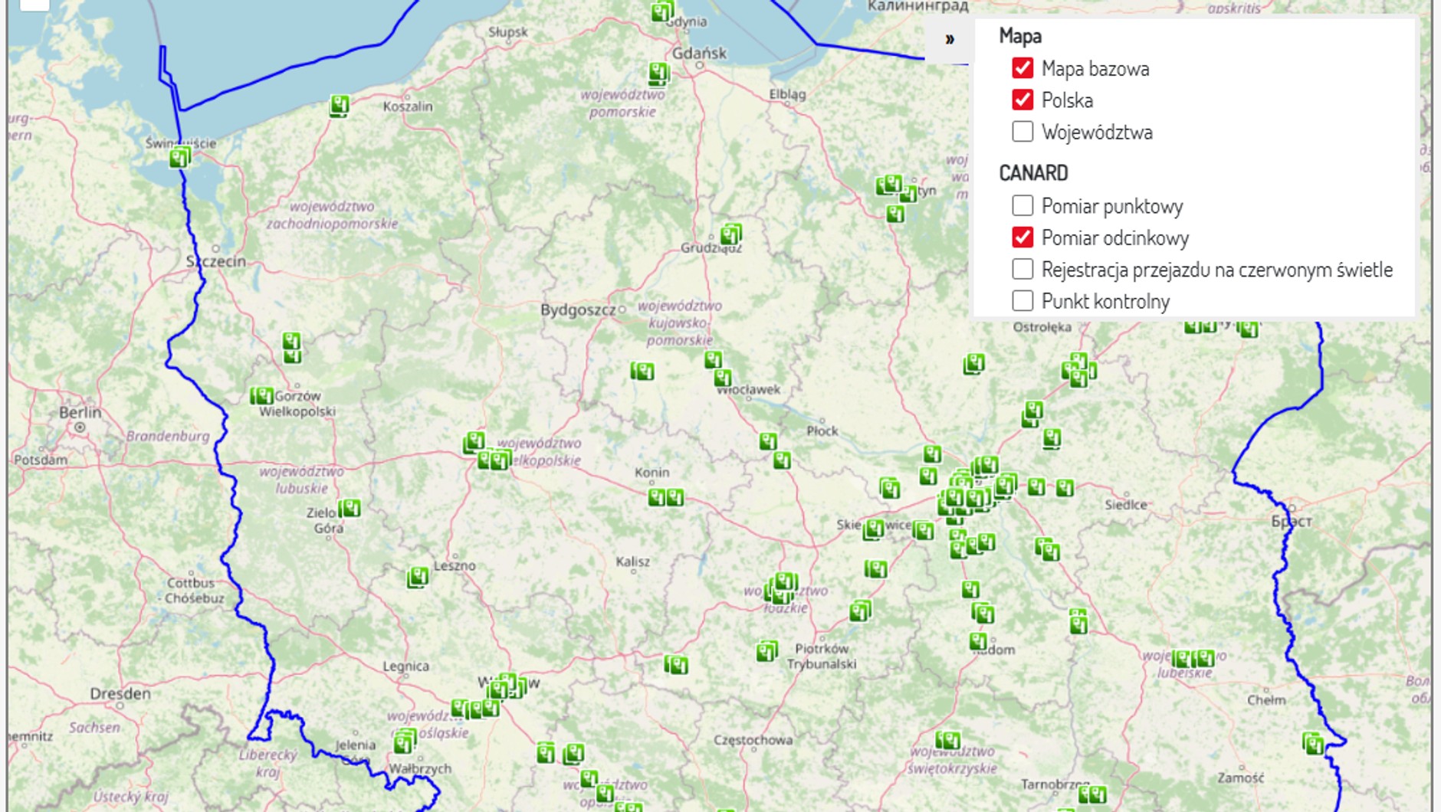Collapse the layer panel with double-chevron

(949, 39)
